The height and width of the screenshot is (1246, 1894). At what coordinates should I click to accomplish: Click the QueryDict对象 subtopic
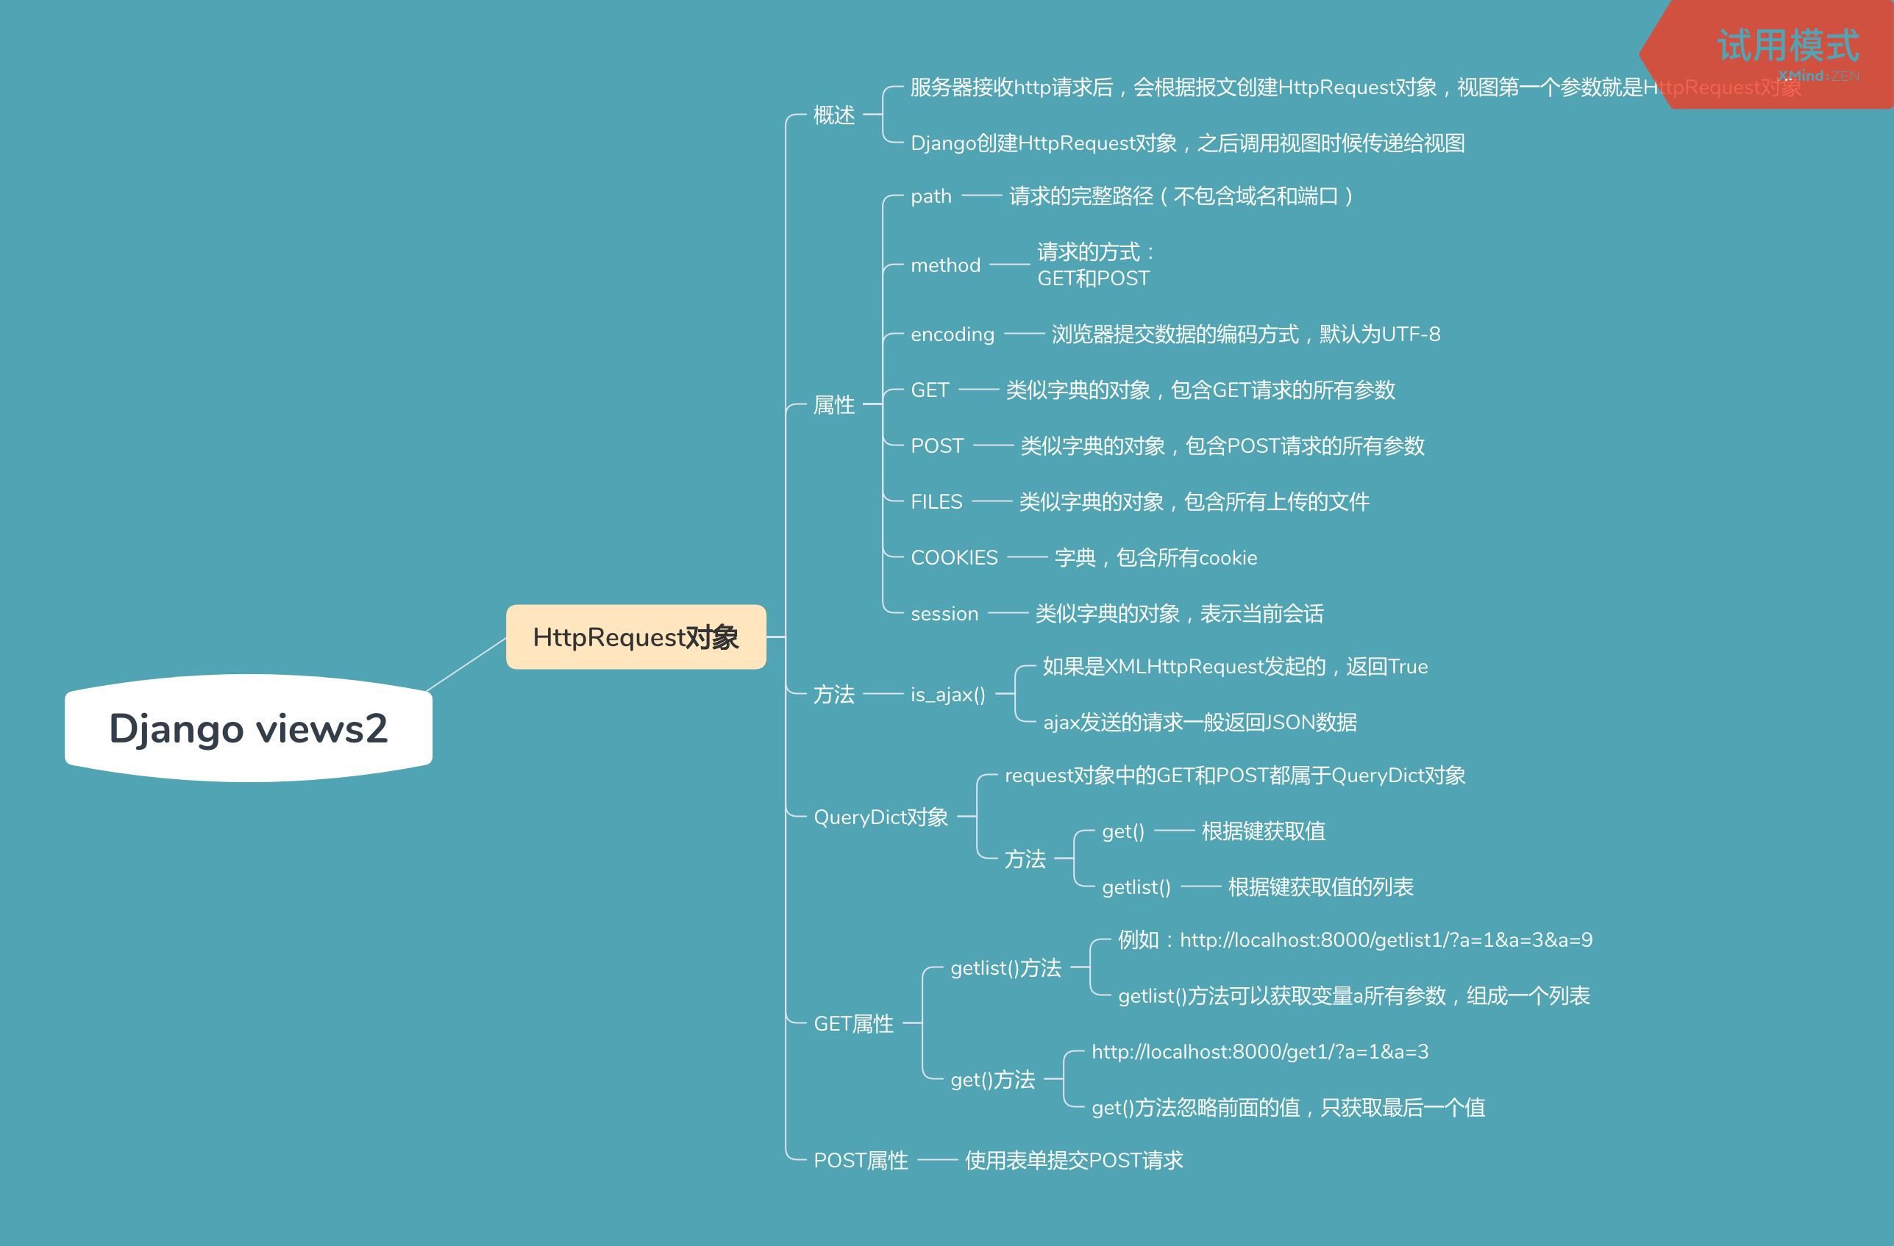click(x=880, y=817)
